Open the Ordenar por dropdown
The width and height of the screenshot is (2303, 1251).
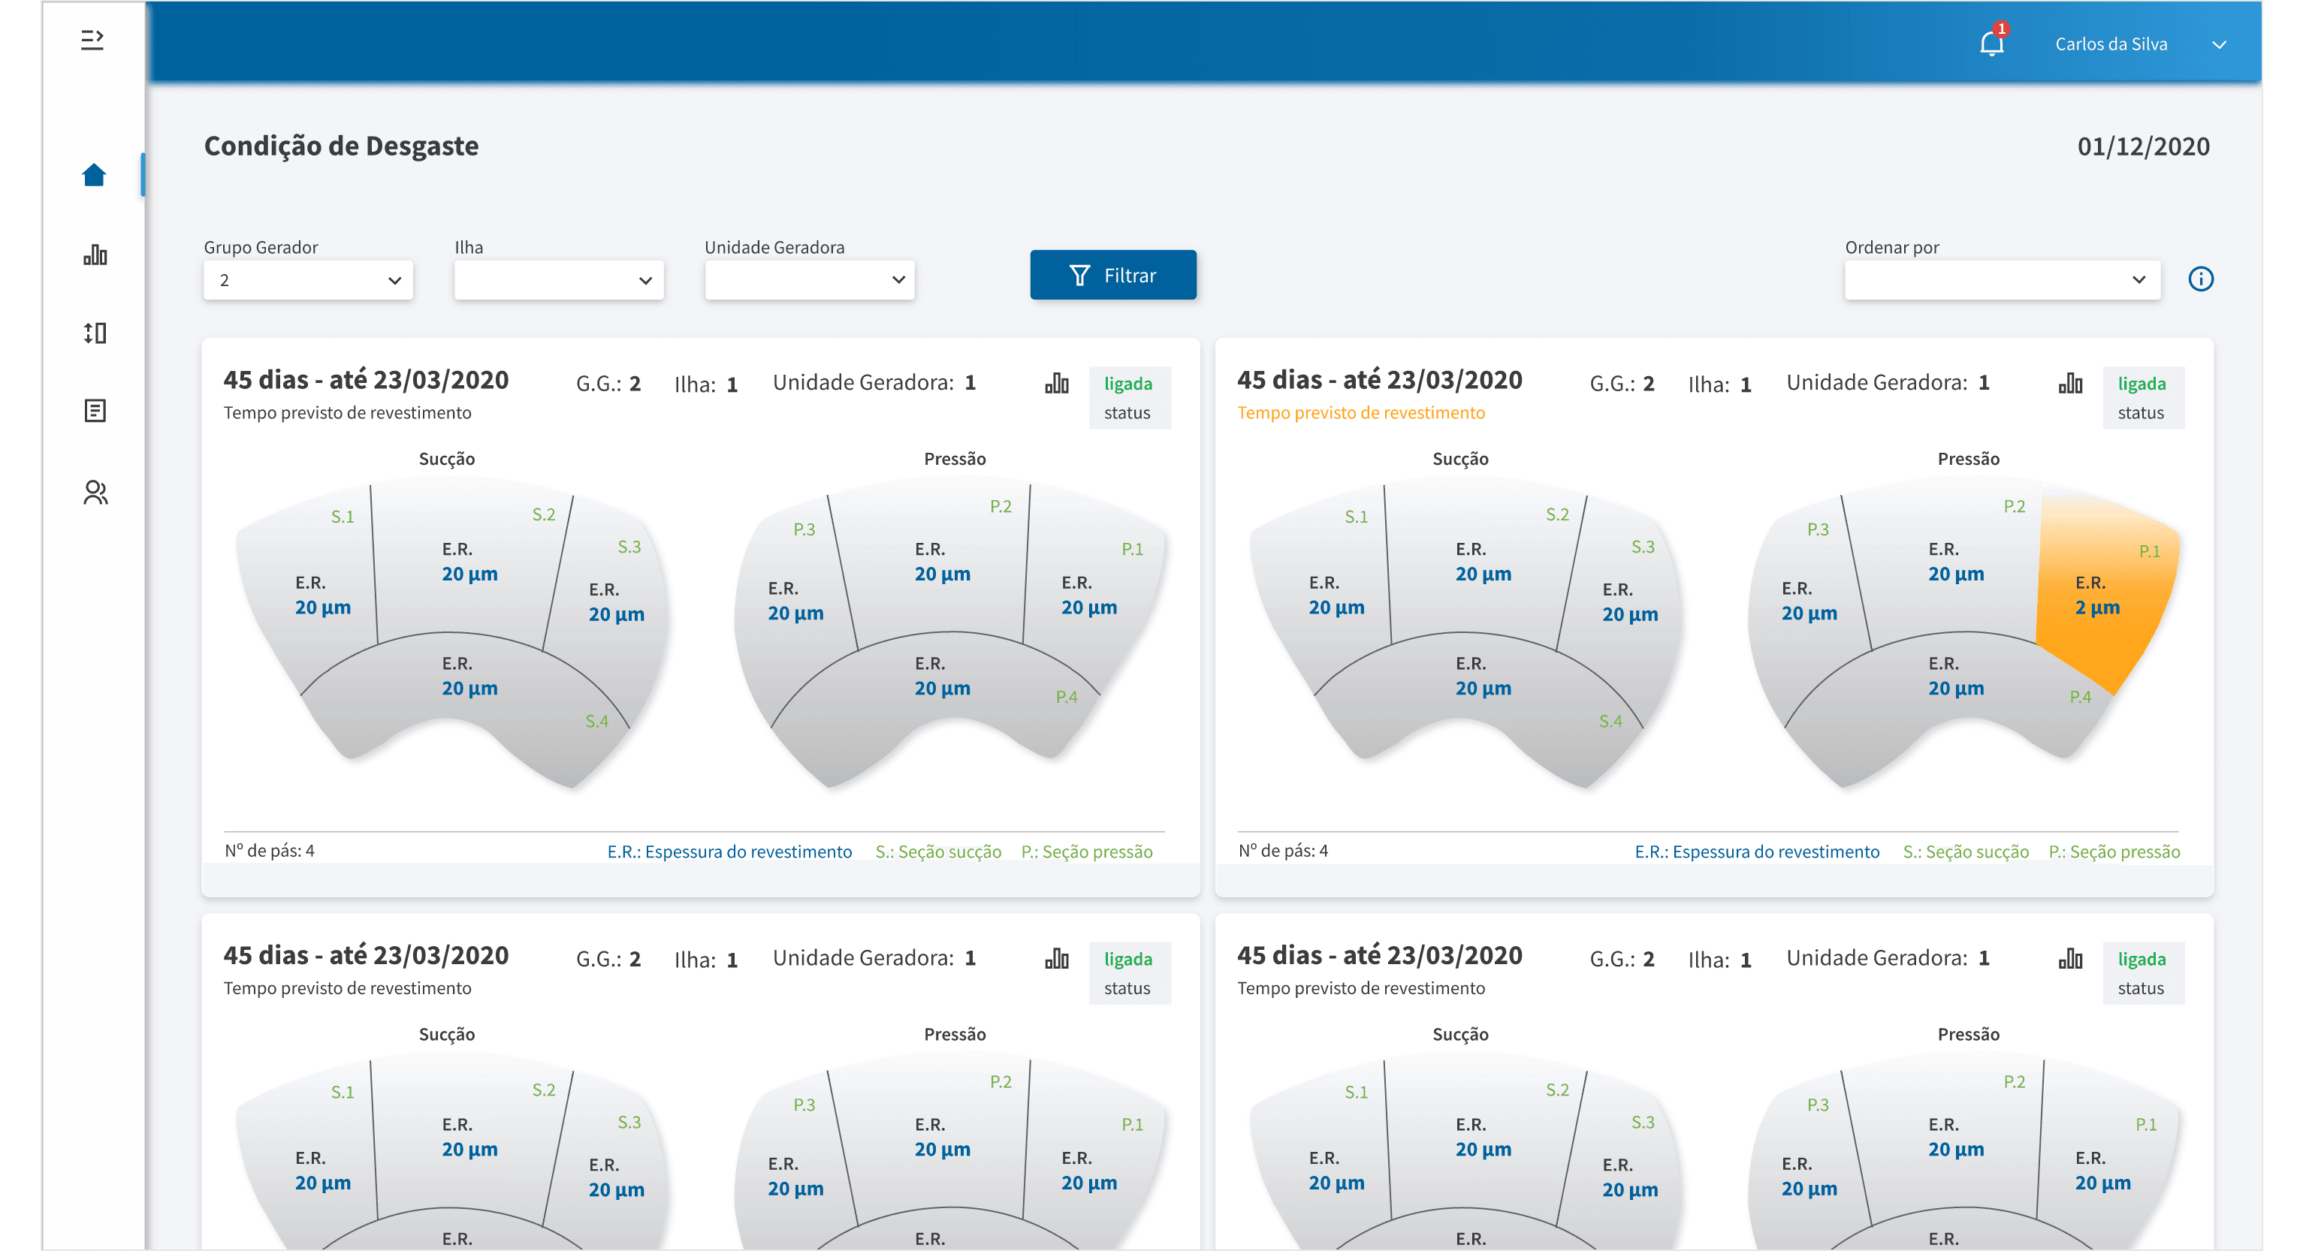(2003, 281)
